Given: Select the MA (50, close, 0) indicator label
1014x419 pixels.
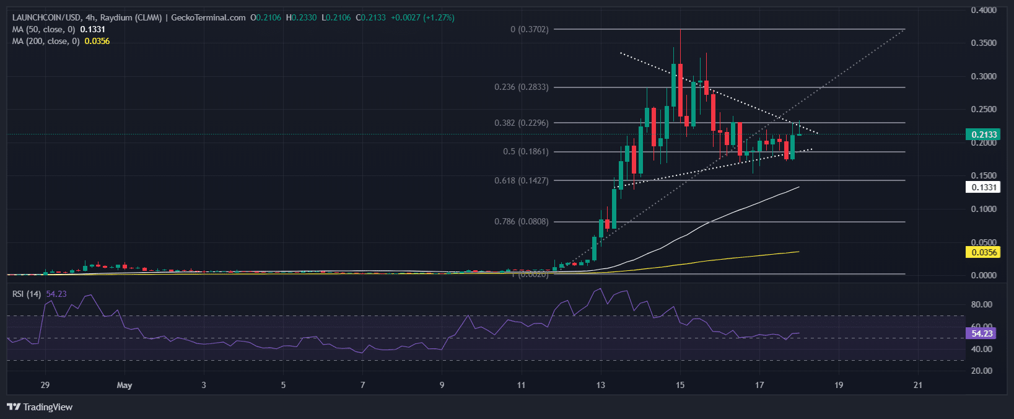Looking at the screenshot, I should coord(43,29).
